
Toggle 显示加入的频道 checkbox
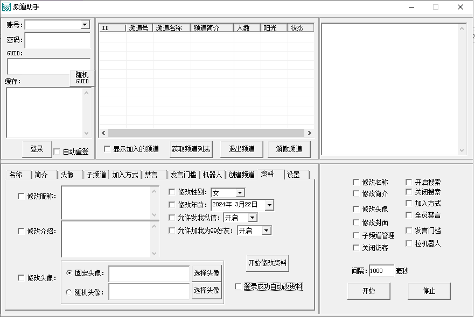[107, 149]
